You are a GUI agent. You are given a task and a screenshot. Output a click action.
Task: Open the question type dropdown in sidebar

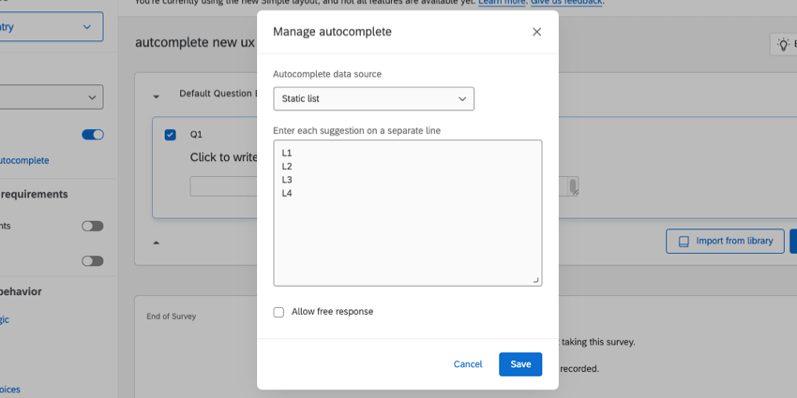click(x=52, y=27)
